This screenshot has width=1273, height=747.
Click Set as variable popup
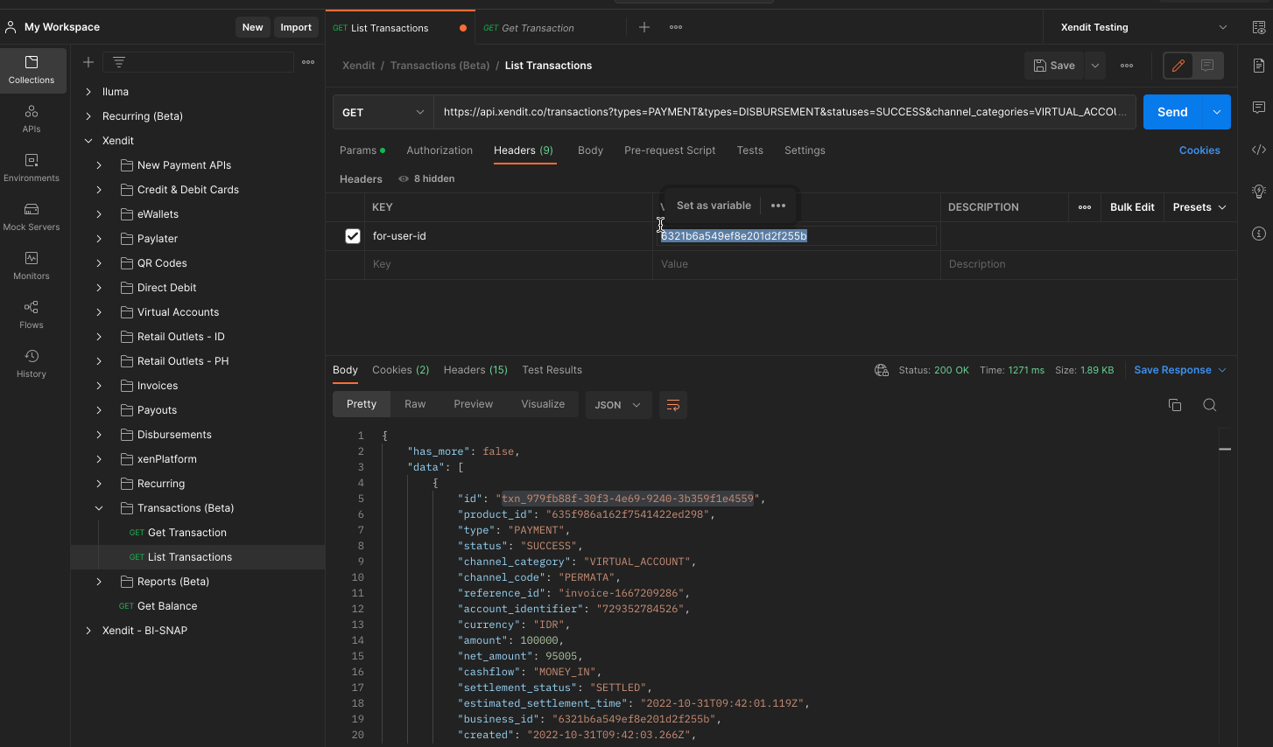coord(714,206)
